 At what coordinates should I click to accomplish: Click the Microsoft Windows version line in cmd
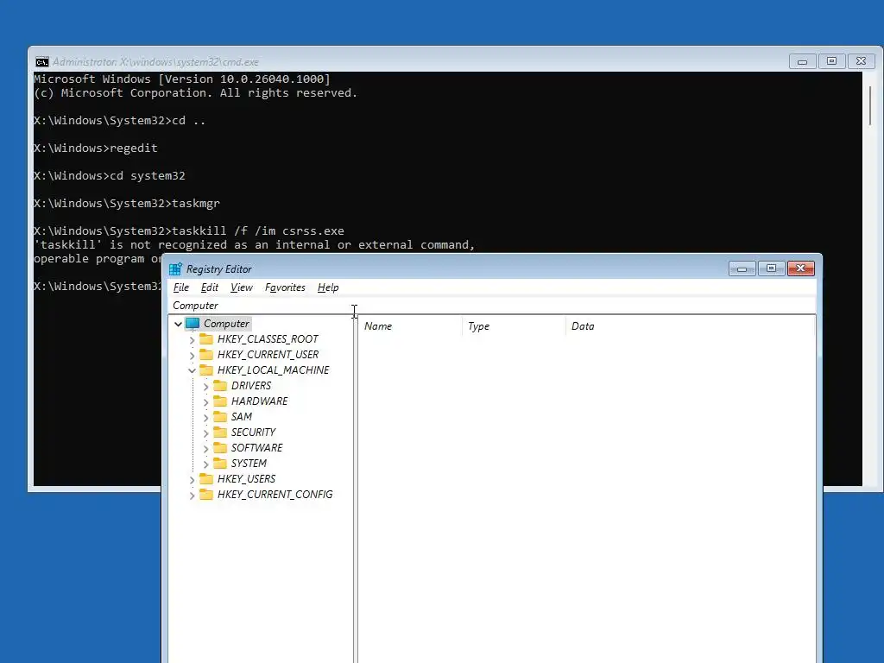182,79
